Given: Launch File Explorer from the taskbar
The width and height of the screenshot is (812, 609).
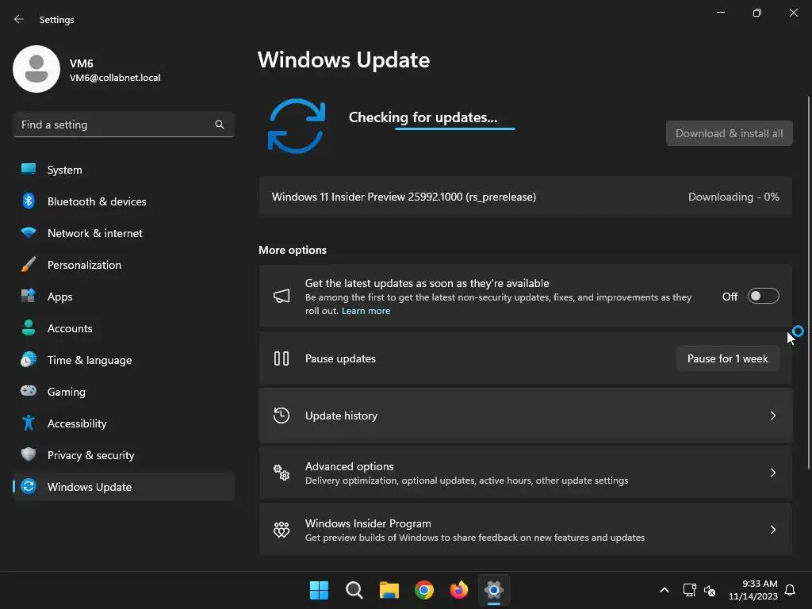Looking at the screenshot, I should (389, 590).
